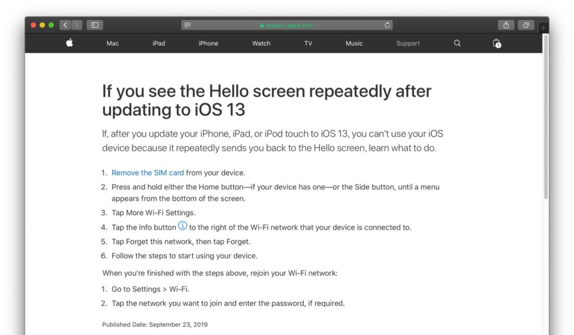Open the TV nav menu item
The height and width of the screenshot is (335, 574).
308,43
